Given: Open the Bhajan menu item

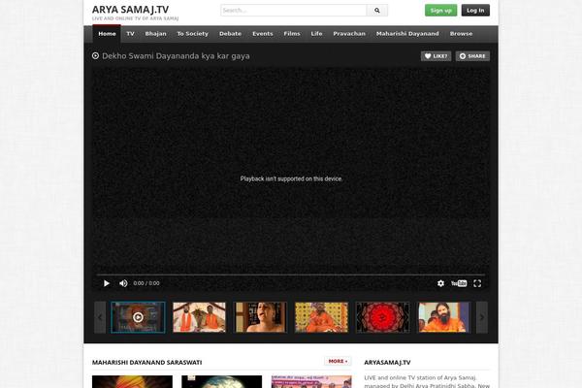Looking at the screenshot, I should point(155,34).
